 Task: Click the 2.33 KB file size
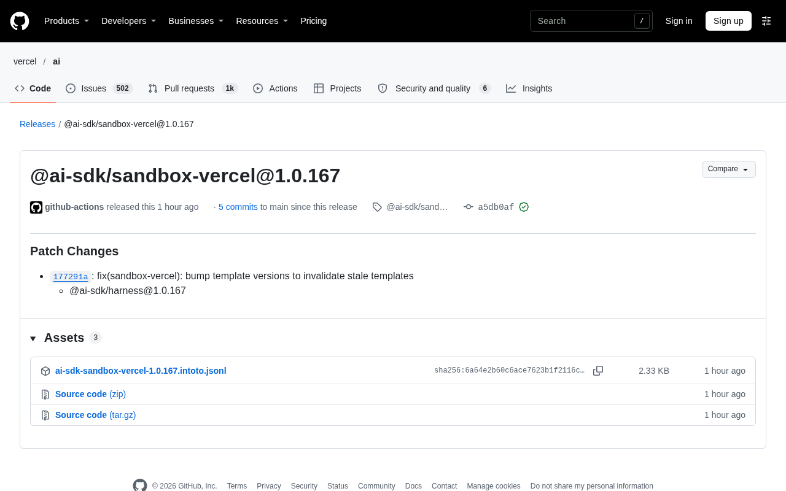(654, 371)
